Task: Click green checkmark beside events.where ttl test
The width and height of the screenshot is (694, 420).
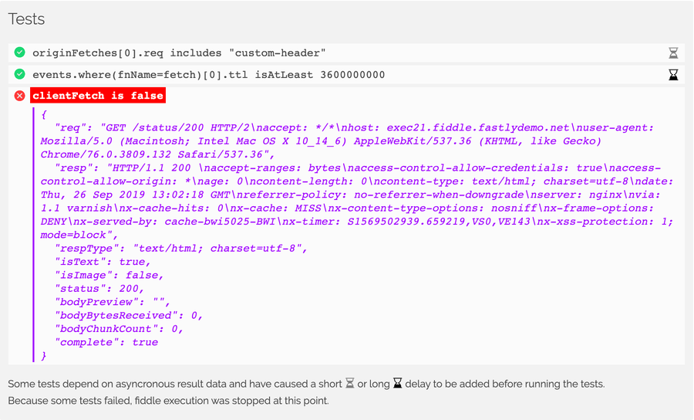Action: tap(19, 74)
